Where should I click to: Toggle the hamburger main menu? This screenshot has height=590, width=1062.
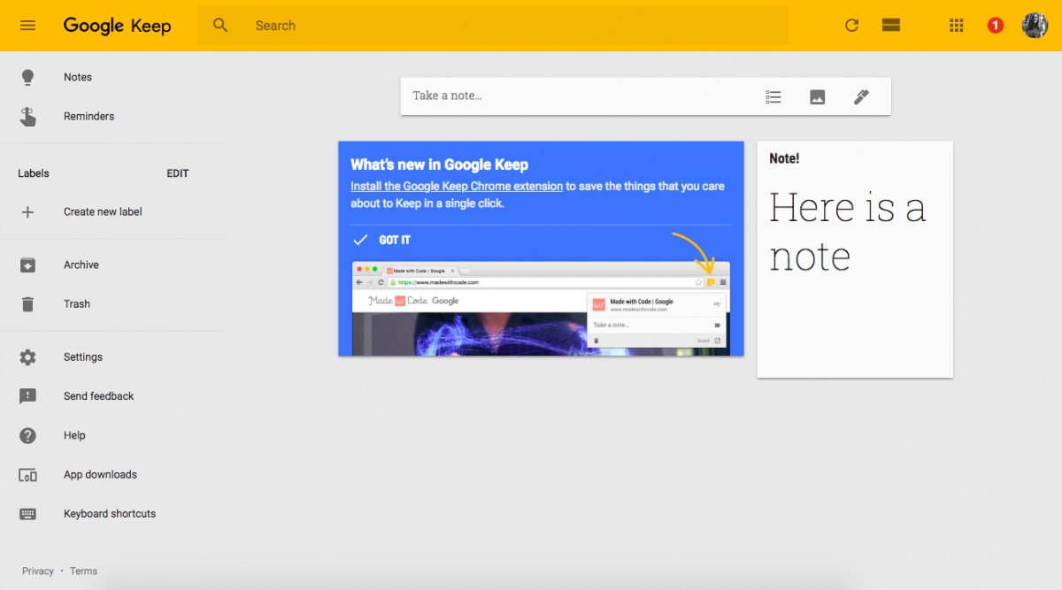(x=27, y=26)
